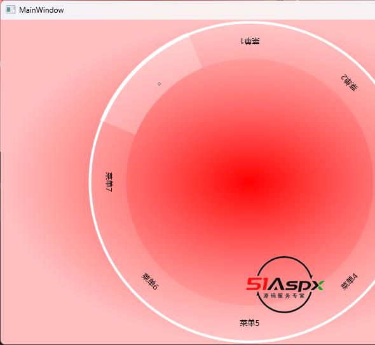Screen dimensions: 375x345
Task: Open the 菜单4 menu segment
Action: pyautogui.click(x=349, y=282)
